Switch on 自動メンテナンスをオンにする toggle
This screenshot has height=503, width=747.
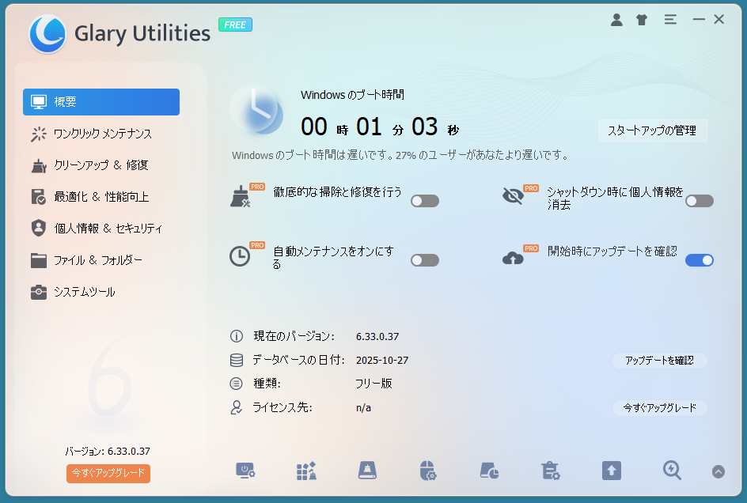pos(425,260)
